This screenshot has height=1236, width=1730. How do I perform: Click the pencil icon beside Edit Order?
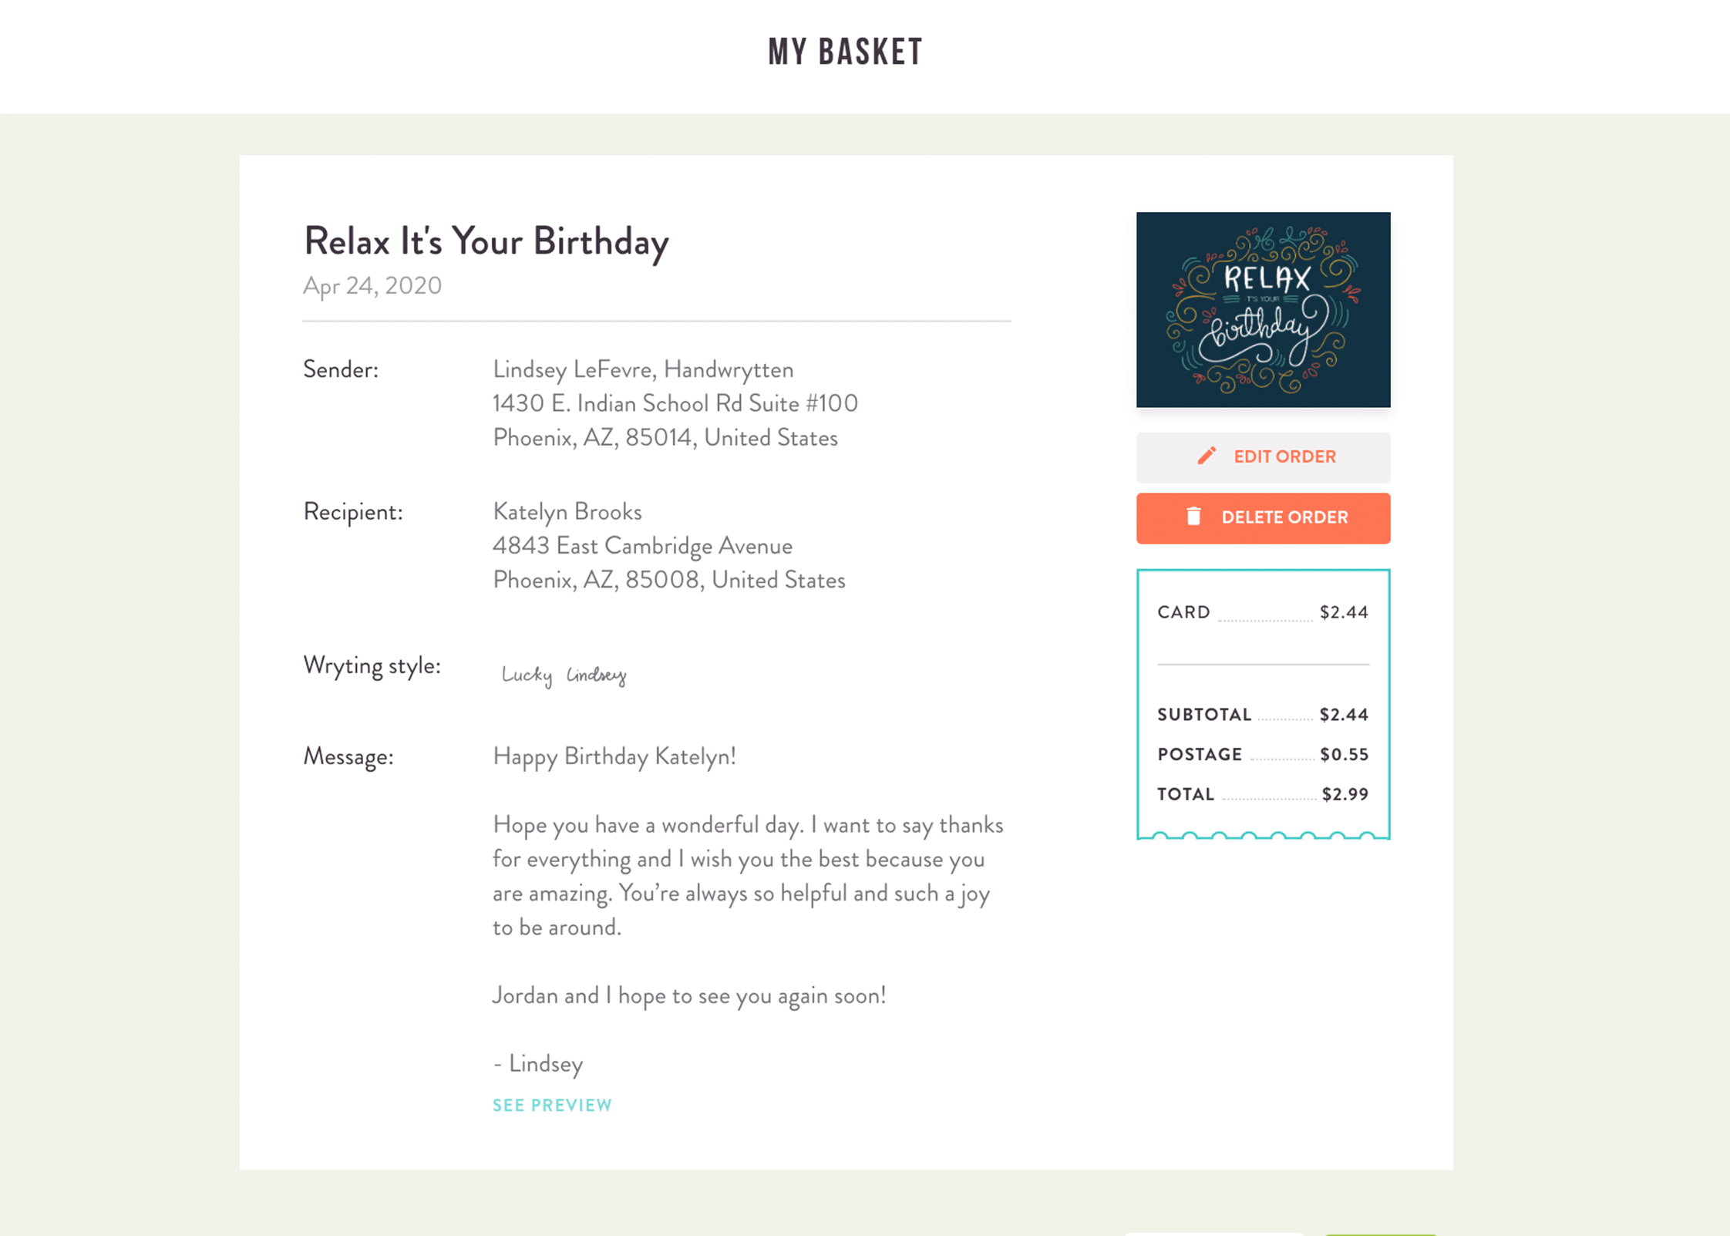(1207, 456)
